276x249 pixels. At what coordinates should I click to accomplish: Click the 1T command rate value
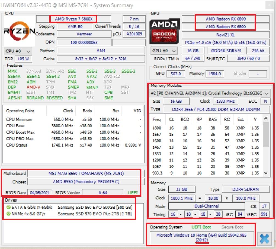(264, 206)
